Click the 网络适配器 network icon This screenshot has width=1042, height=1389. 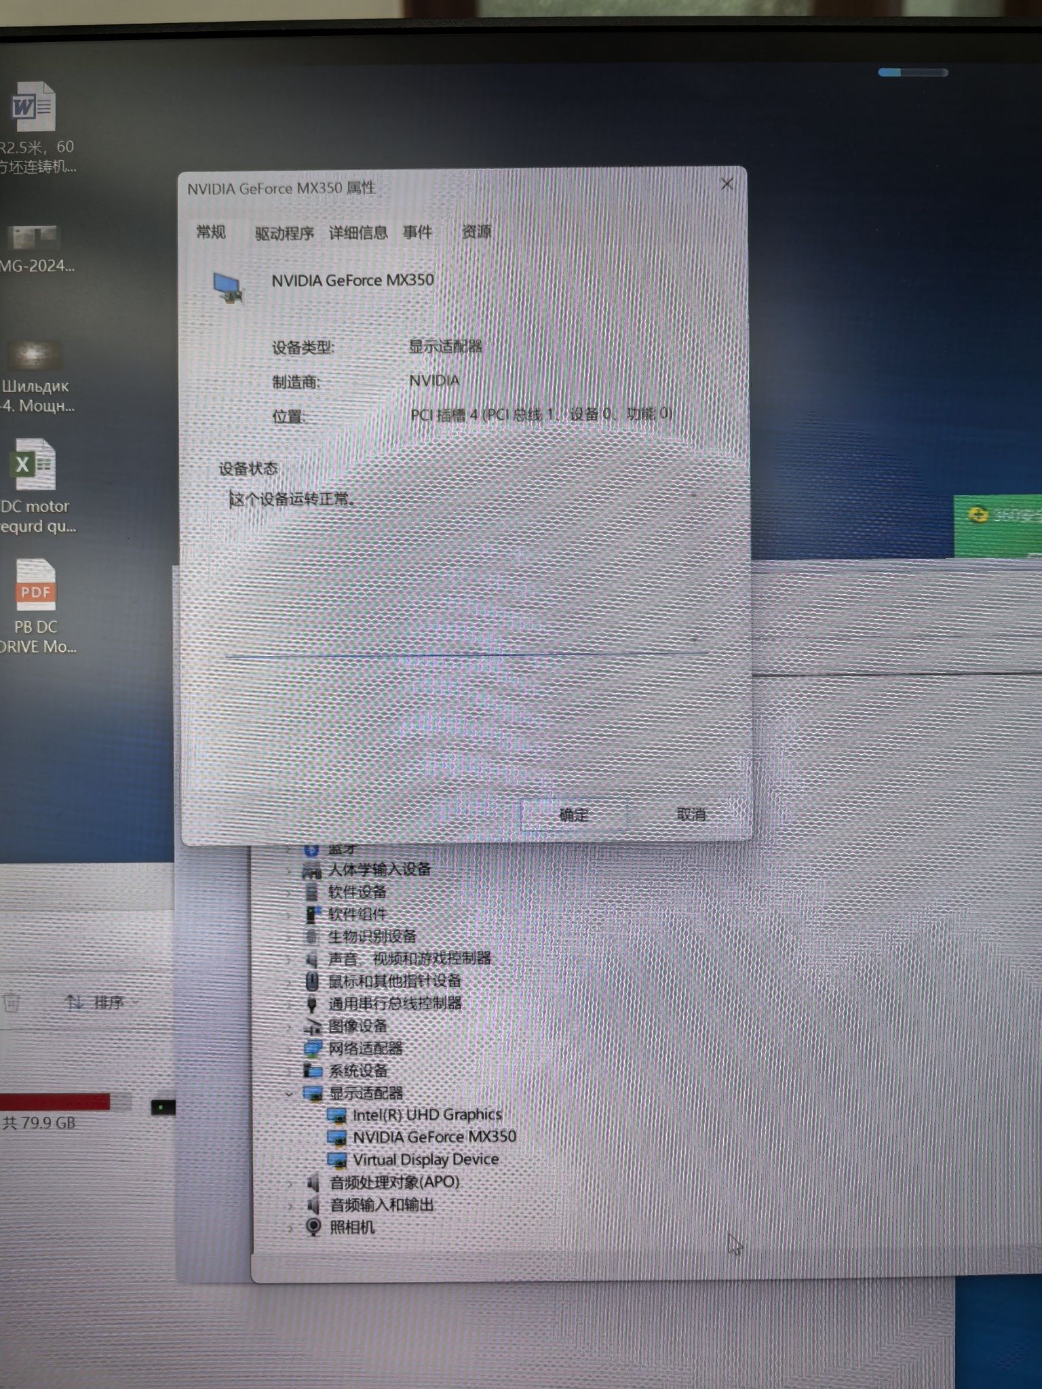point(313,1049)
